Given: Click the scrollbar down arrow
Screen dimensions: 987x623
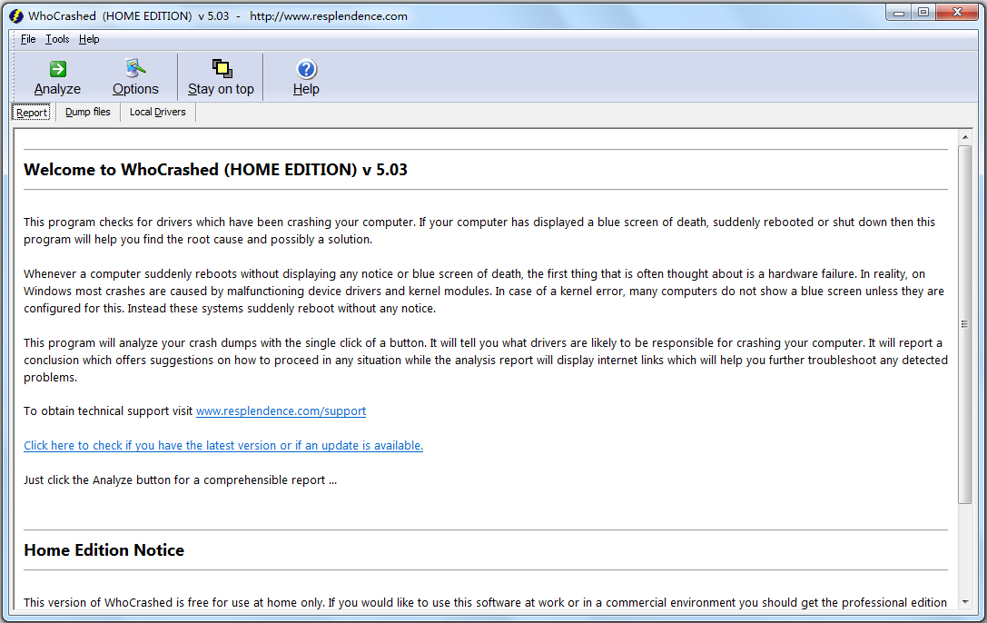Looking at the screenshot, I should (x=964, y=603).
